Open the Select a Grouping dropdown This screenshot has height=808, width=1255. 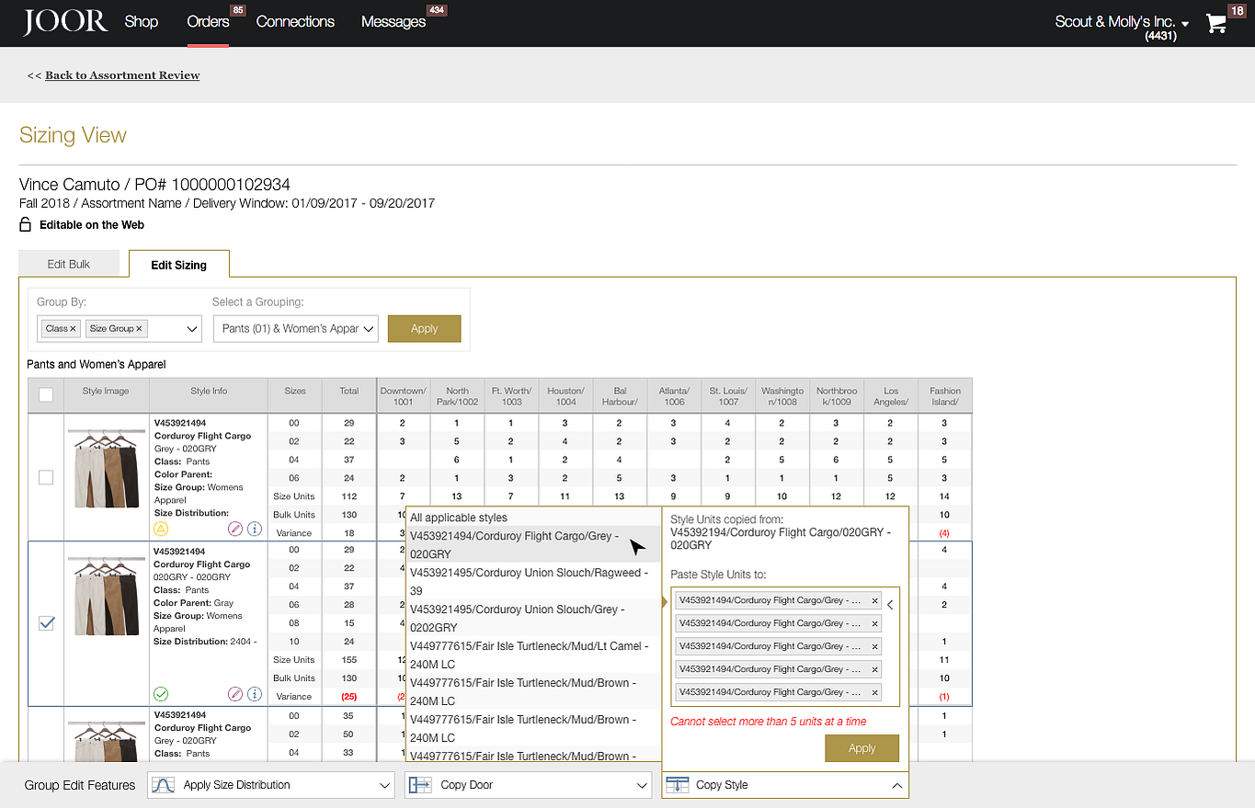point(295,328)
